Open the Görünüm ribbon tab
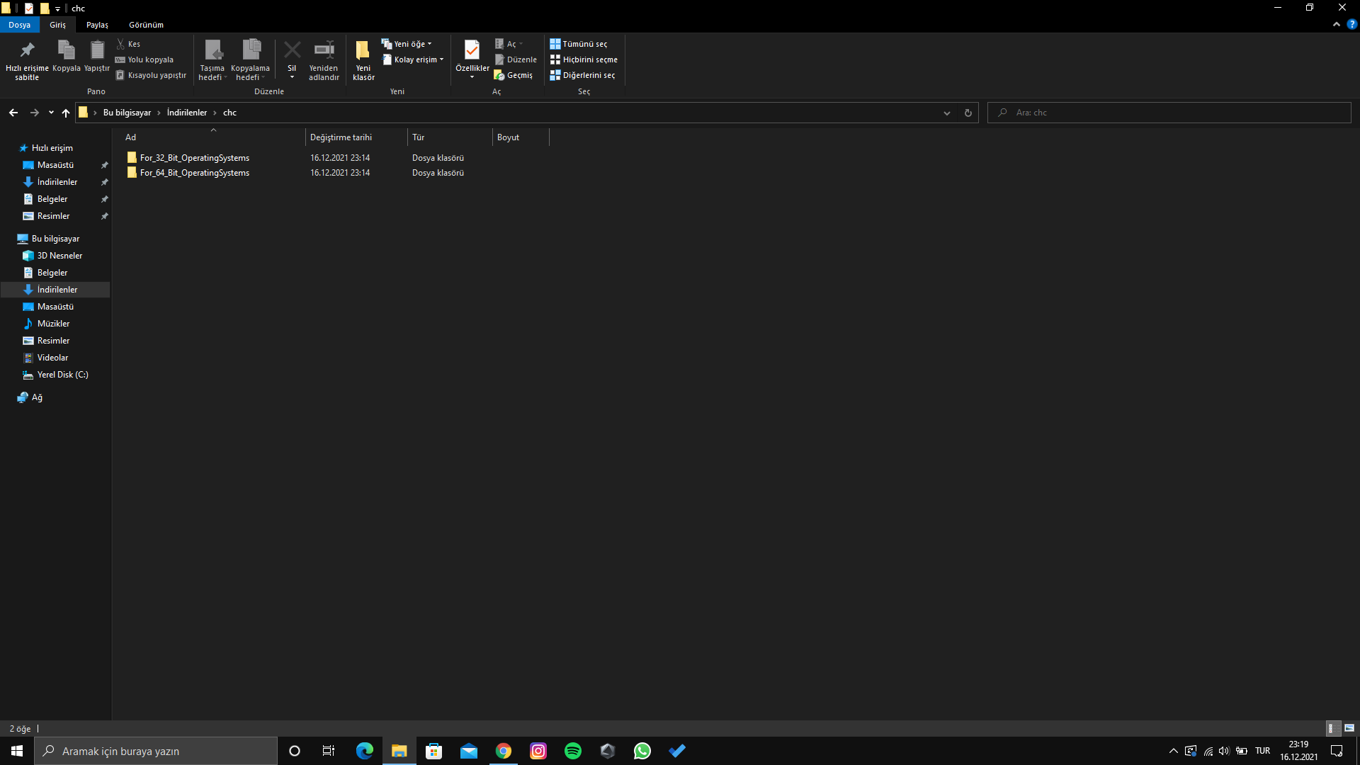1360x765 pixels. (146, 25)
